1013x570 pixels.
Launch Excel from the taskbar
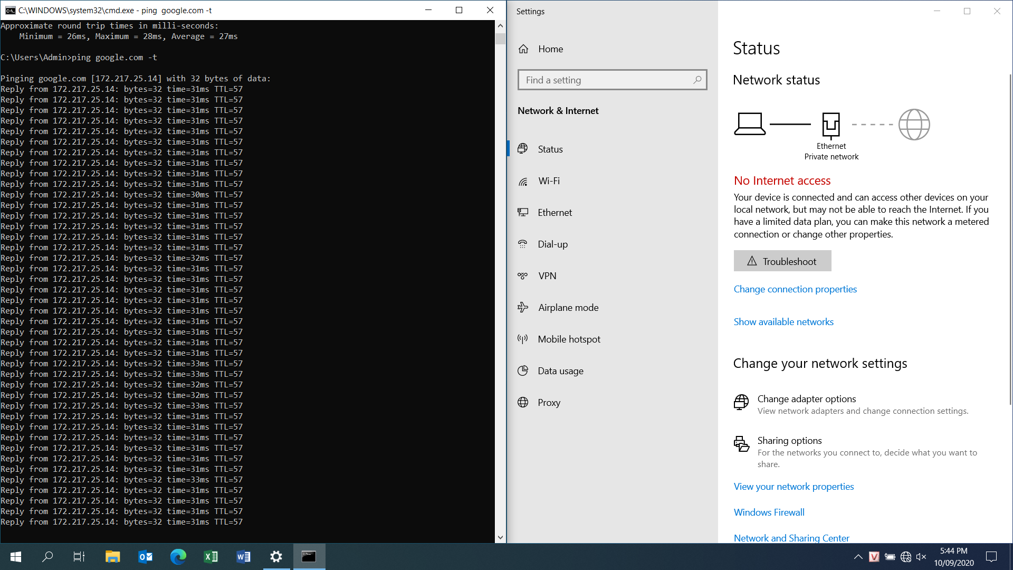211,557
